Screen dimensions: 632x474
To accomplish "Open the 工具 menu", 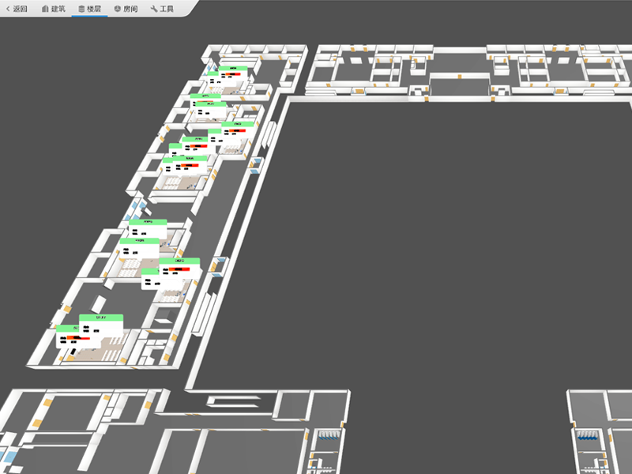I will click(167, 9).
